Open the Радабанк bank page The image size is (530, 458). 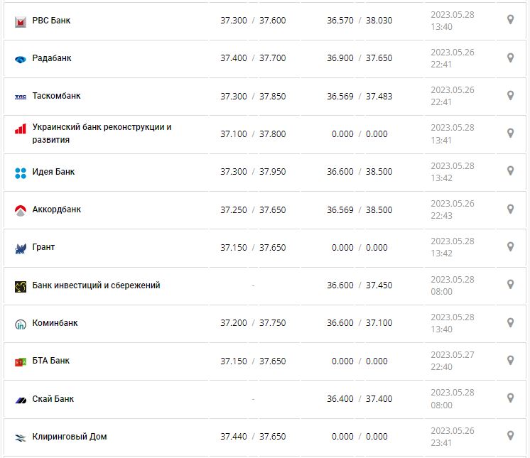52,58
